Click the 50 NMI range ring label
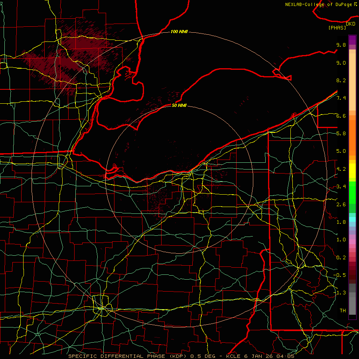This screenshot has height=359, width=359. (x=179, y=105)
